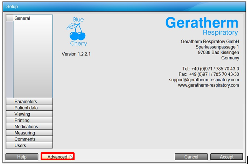Click the Setup window title
Image resolution: width=251 pixels, height=168 pixels.
point(12,7)
